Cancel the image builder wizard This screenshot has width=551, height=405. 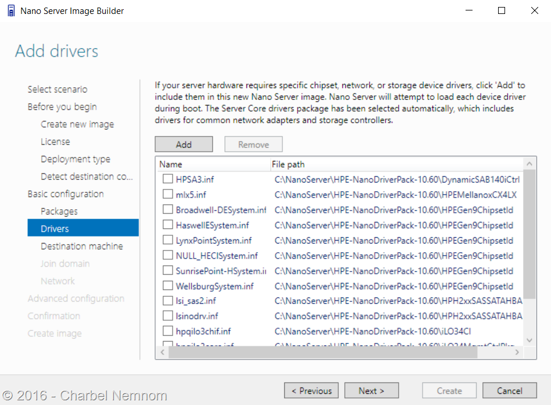coord(510,390)
